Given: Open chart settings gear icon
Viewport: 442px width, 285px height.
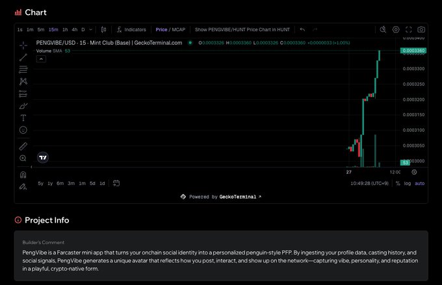Looking at the screenshot, I should [396, 30].
